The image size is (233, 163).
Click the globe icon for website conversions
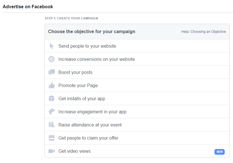[x=51, y=59]
